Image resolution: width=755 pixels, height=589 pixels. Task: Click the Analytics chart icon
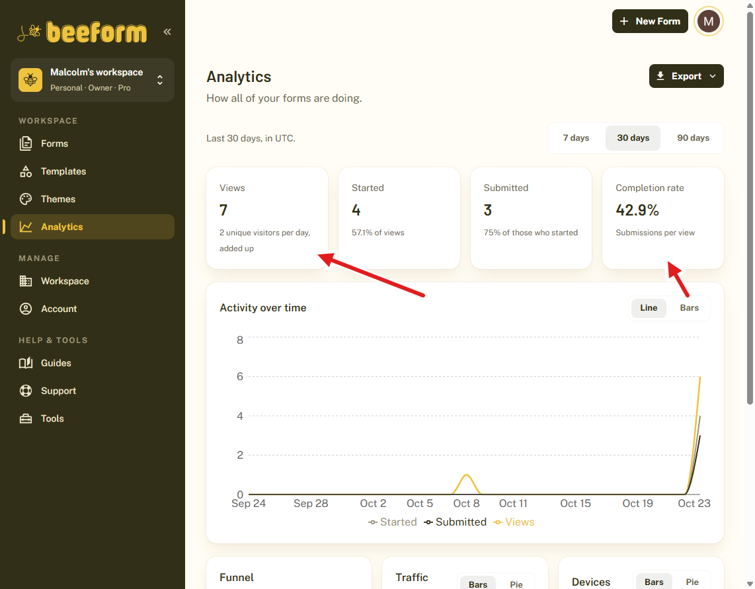click(26, 227)
